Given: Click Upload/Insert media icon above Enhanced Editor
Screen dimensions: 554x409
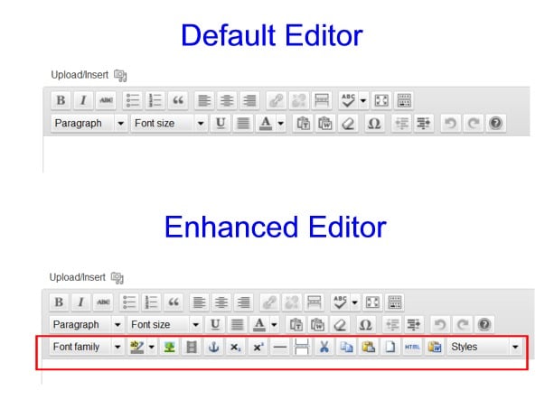Looking at the screenshot, I should click(117, 278).
